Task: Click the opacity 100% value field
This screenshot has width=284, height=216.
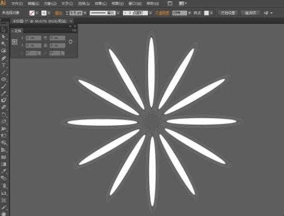Action: click(x=180, y=13)
